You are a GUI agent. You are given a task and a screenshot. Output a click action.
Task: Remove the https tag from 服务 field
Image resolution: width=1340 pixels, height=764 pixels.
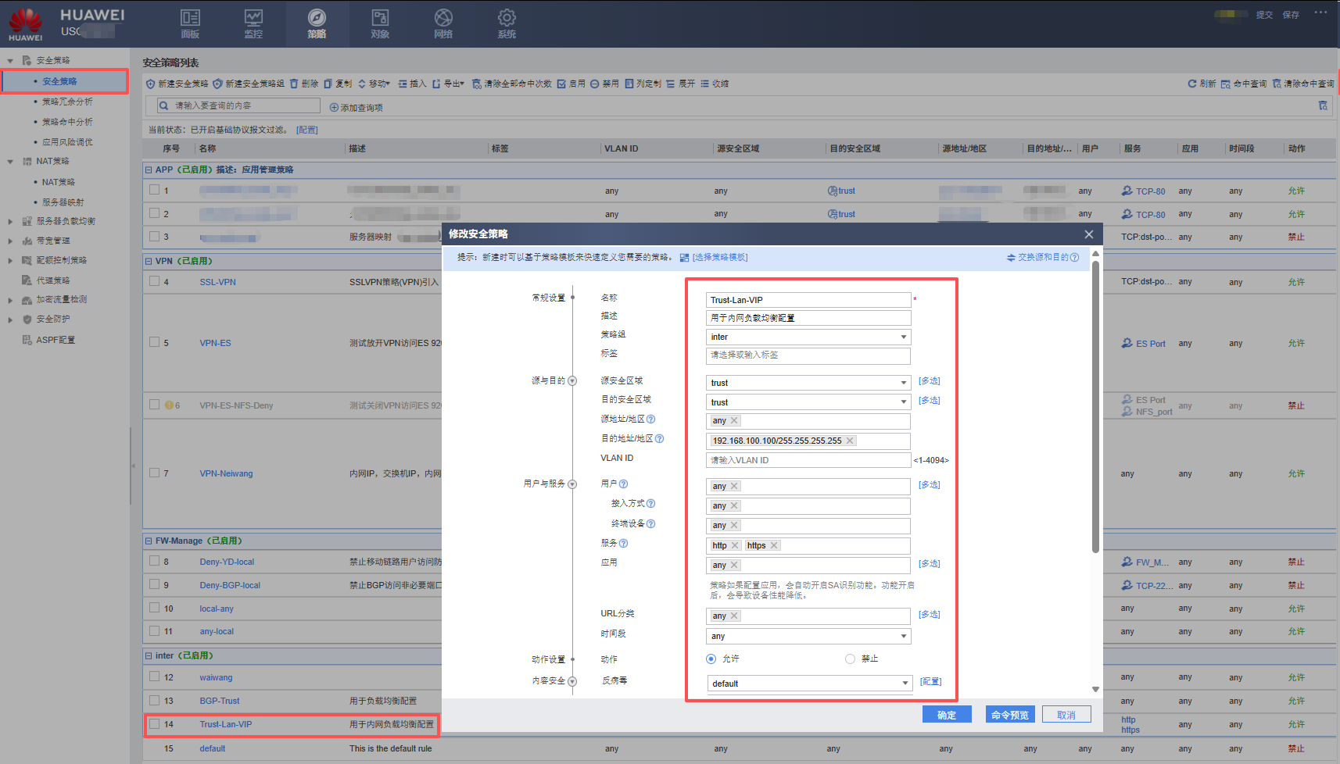774,545
